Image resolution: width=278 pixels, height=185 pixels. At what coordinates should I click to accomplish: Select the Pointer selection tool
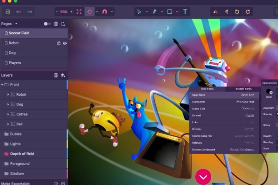point(139,12)
